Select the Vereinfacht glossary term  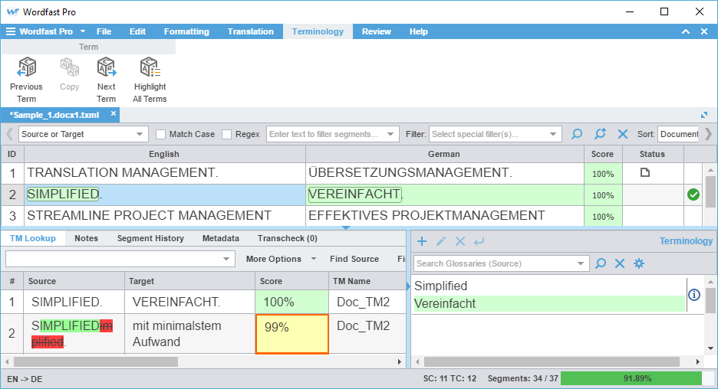549,303
